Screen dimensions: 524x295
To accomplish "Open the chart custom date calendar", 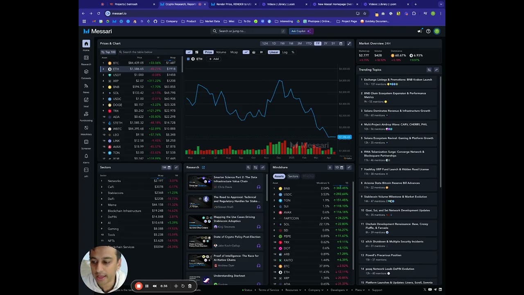I will pos(341,43).
